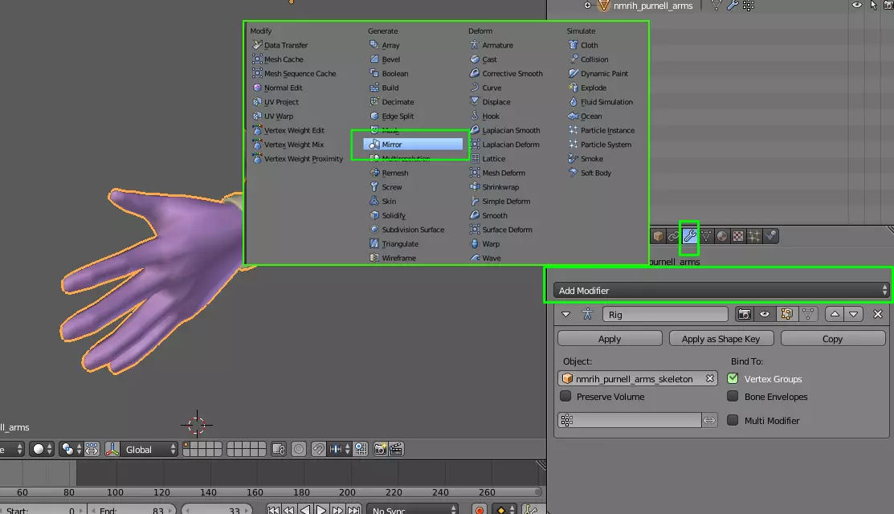Open the Particles properties tab
Image resolution: width=894 pixels, height=514 pixels.
(754, 236)
